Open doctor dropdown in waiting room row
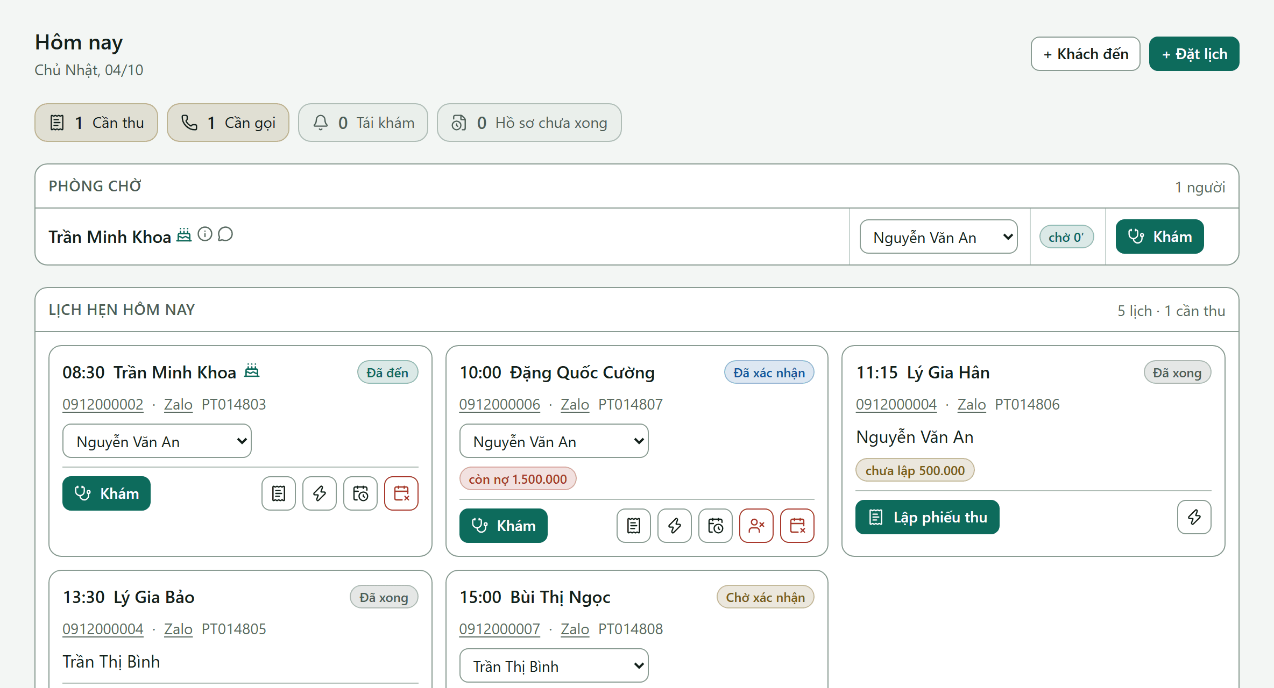 (x=939, y=236)
